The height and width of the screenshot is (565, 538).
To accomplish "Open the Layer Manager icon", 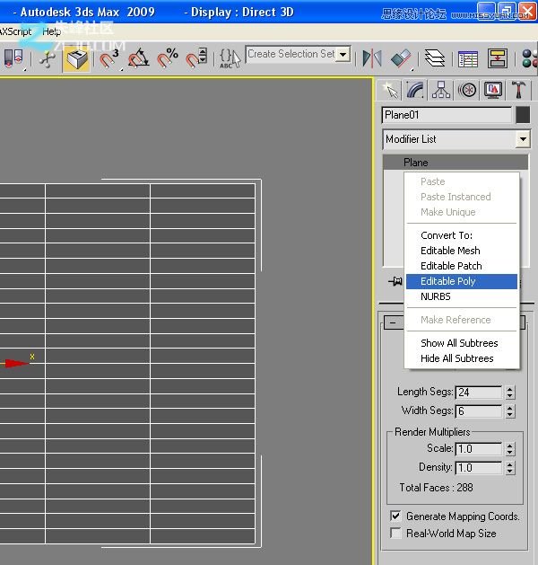I will 434,59.
